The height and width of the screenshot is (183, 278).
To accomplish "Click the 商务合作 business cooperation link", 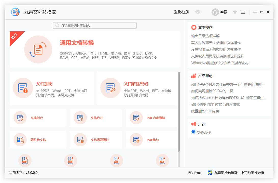I will (x=204, y=132).
